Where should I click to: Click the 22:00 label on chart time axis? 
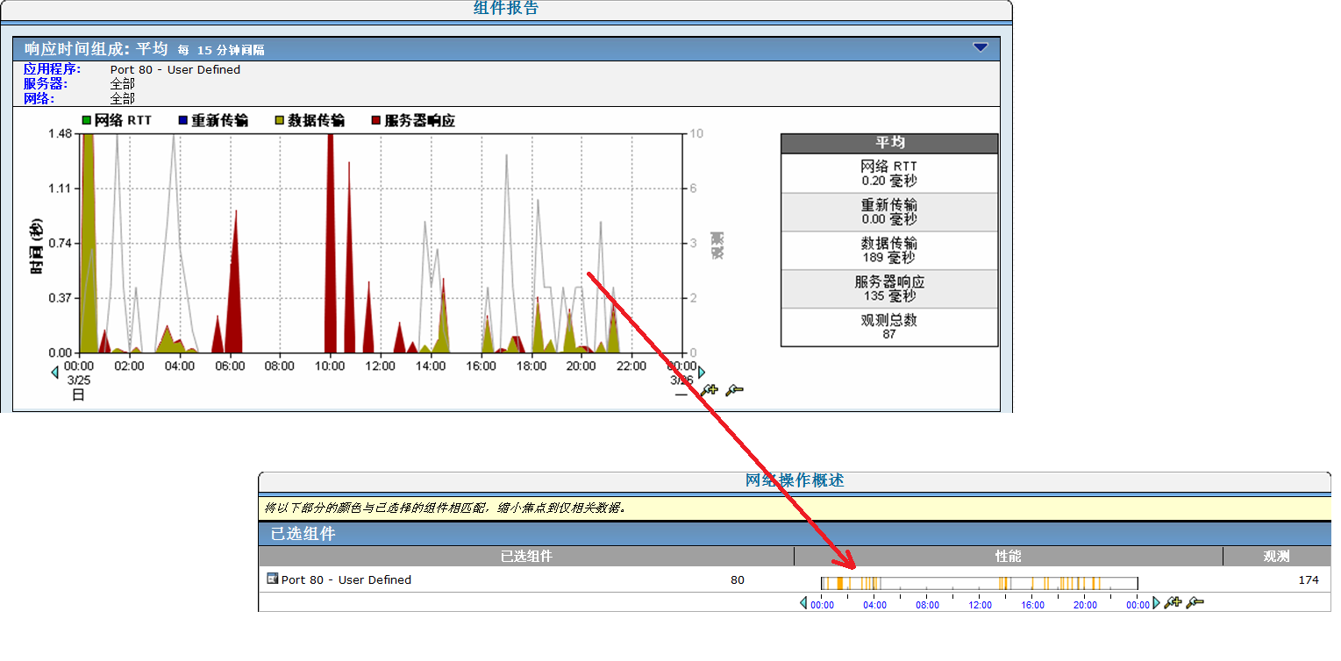click(631, 366)
